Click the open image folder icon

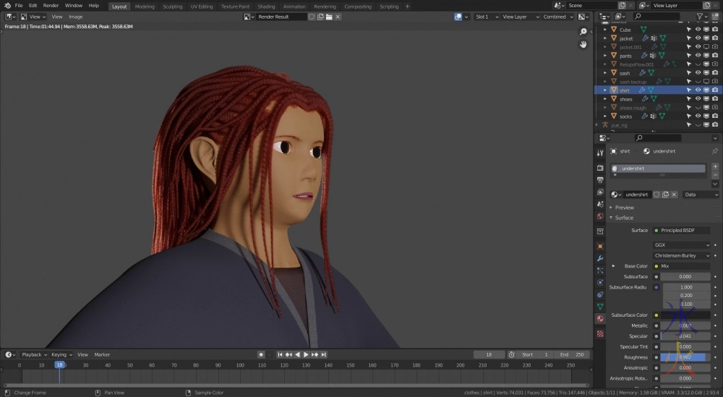tap(329, 17)
